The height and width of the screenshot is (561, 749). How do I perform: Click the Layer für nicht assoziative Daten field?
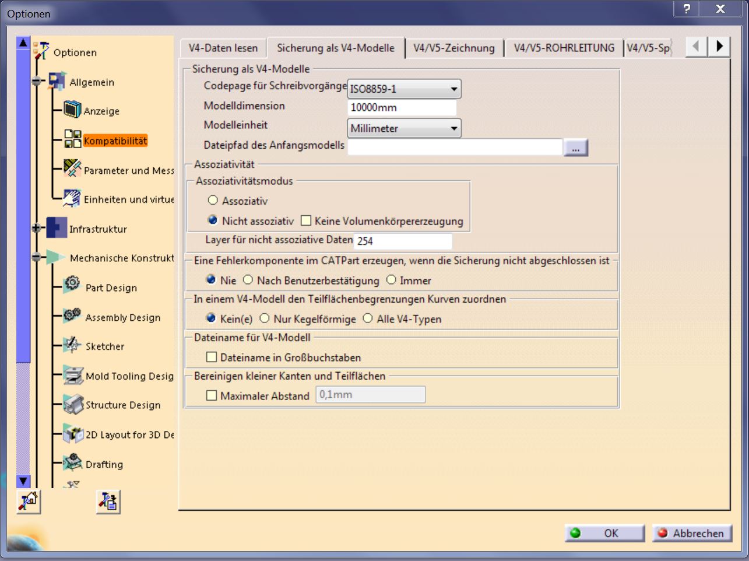point(403,241)
